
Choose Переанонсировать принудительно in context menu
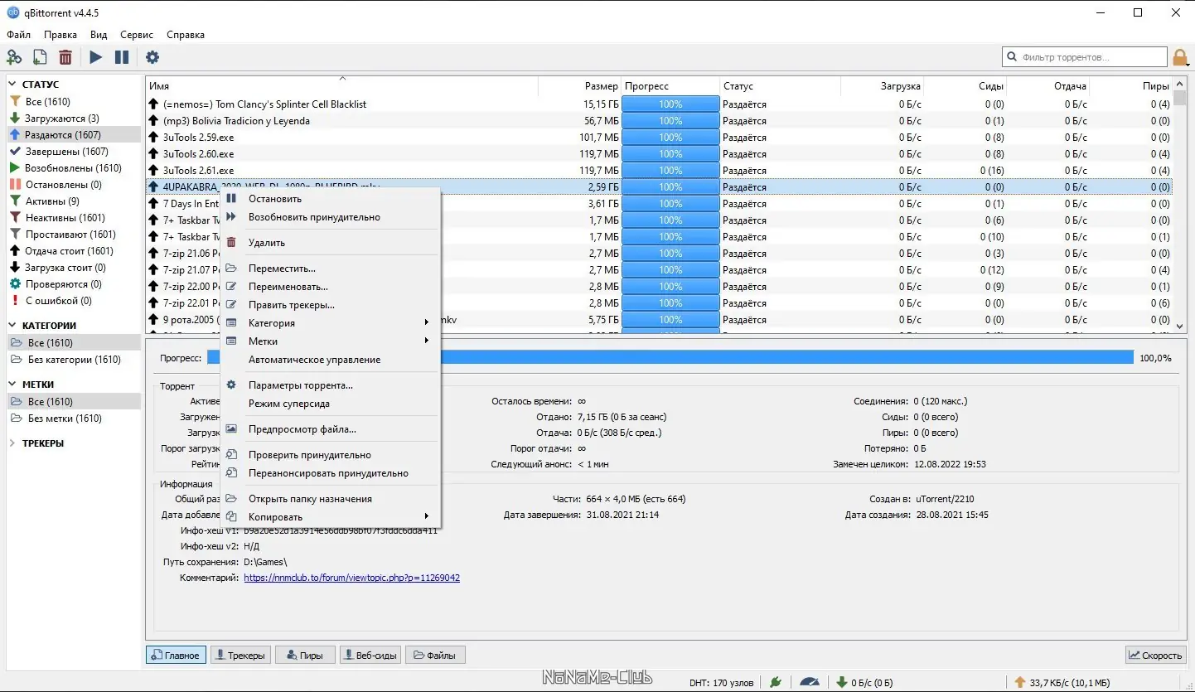(330, 473)
